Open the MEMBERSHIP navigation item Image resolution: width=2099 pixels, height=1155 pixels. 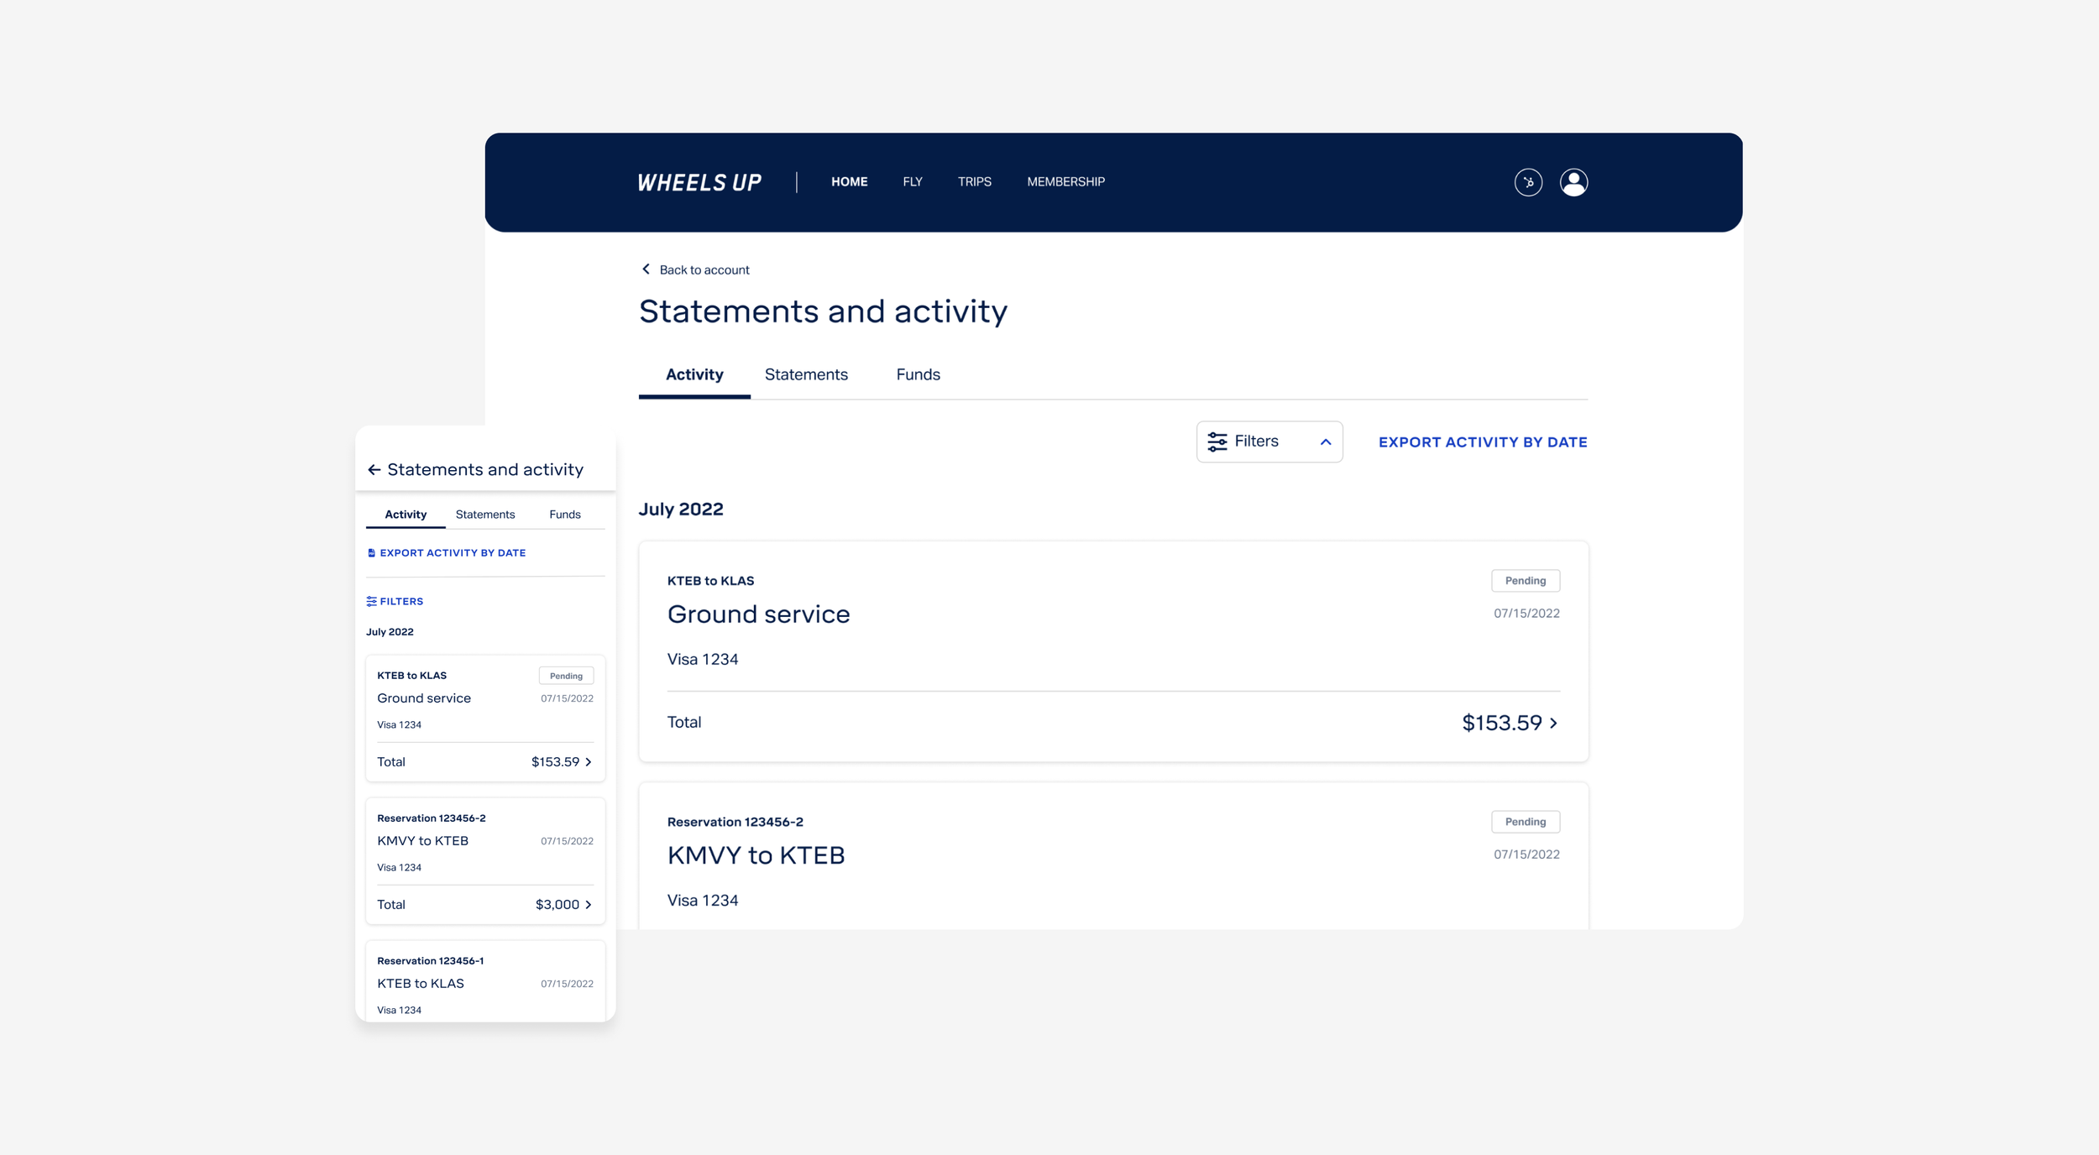1065,182
